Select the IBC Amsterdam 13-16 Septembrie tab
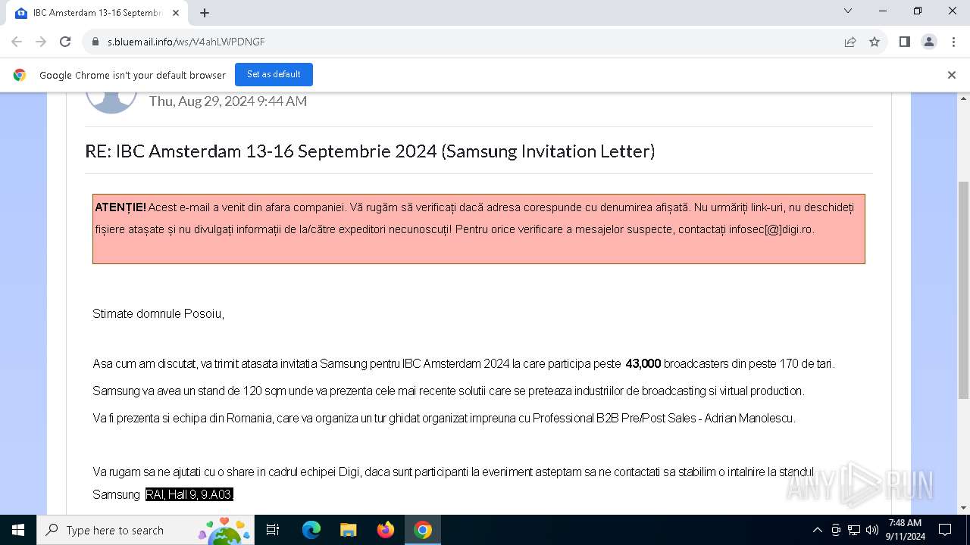 pos(99,13)
